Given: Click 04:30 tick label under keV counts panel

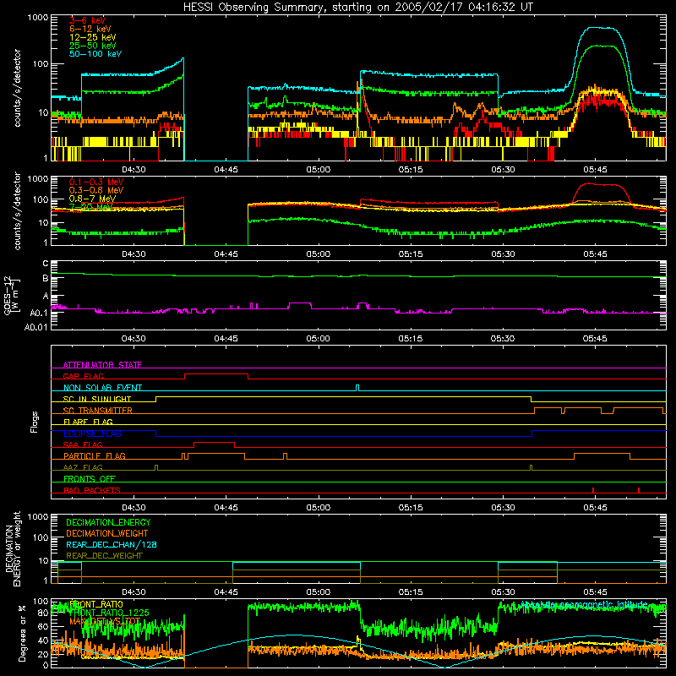Looking at the screenshot, I should (134, 170).
